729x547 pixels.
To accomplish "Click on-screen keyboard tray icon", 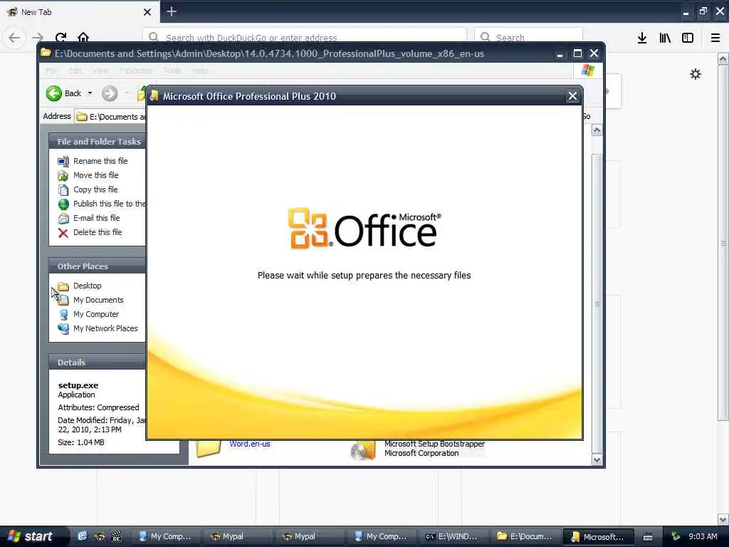I will click(x=648, y=537).
